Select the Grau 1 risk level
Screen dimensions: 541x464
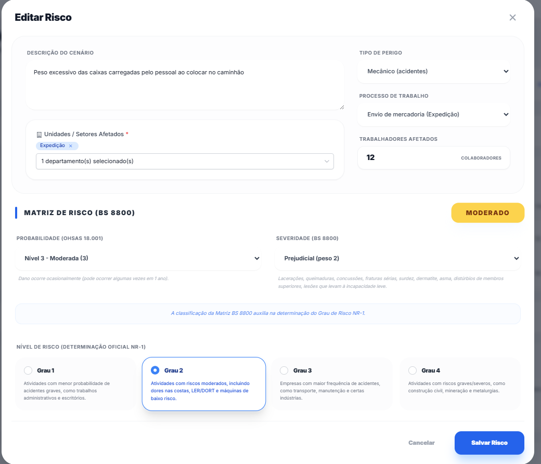pos(28,370)
